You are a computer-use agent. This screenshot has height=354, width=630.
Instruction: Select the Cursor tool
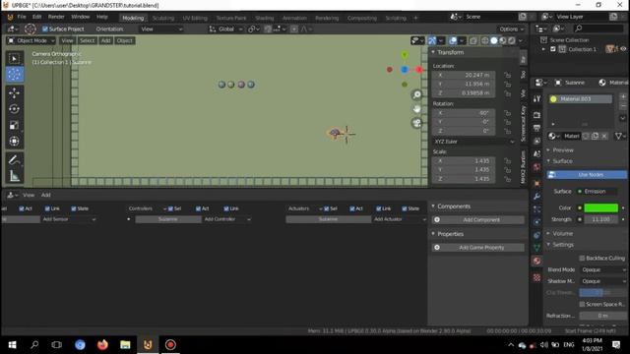click(x=14, y=75)
